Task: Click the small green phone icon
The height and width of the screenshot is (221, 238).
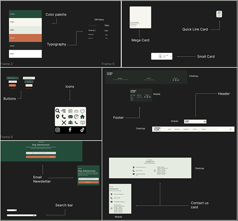Action: 76,123
